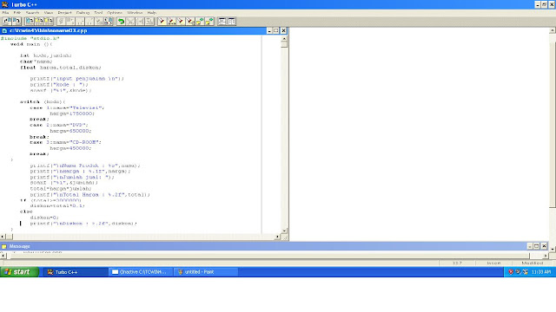Screen dimensions: 556x312
Task: Click the 'harga=450000;' line
Action: (x=70, y=148)
